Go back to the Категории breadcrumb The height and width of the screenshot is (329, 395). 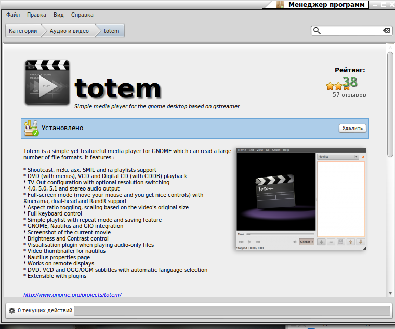tap(23, 31)
